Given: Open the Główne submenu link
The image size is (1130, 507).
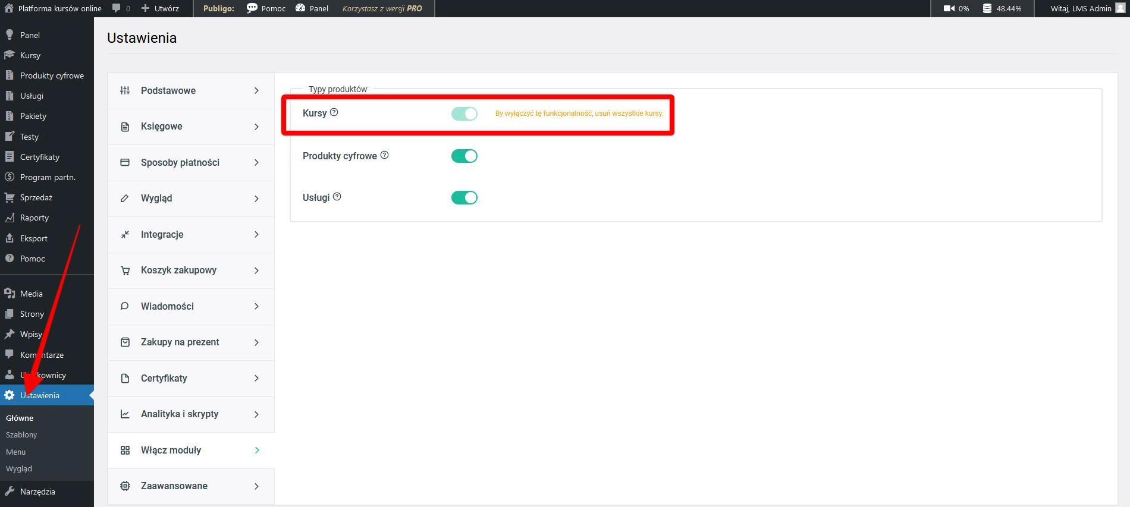Looking at the screenshot, I should pos(20,418).
